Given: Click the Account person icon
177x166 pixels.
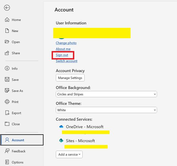Looking at the screenshot, I should click(7, 140).
